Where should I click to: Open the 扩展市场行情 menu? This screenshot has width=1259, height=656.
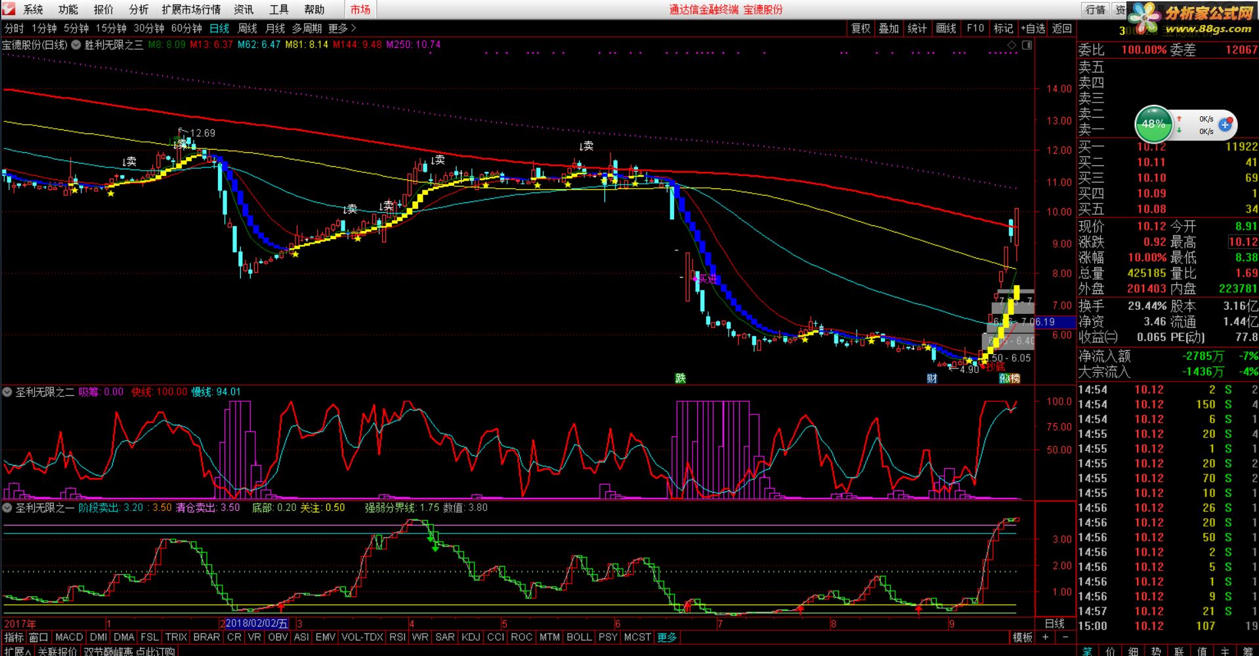[191, 9]
